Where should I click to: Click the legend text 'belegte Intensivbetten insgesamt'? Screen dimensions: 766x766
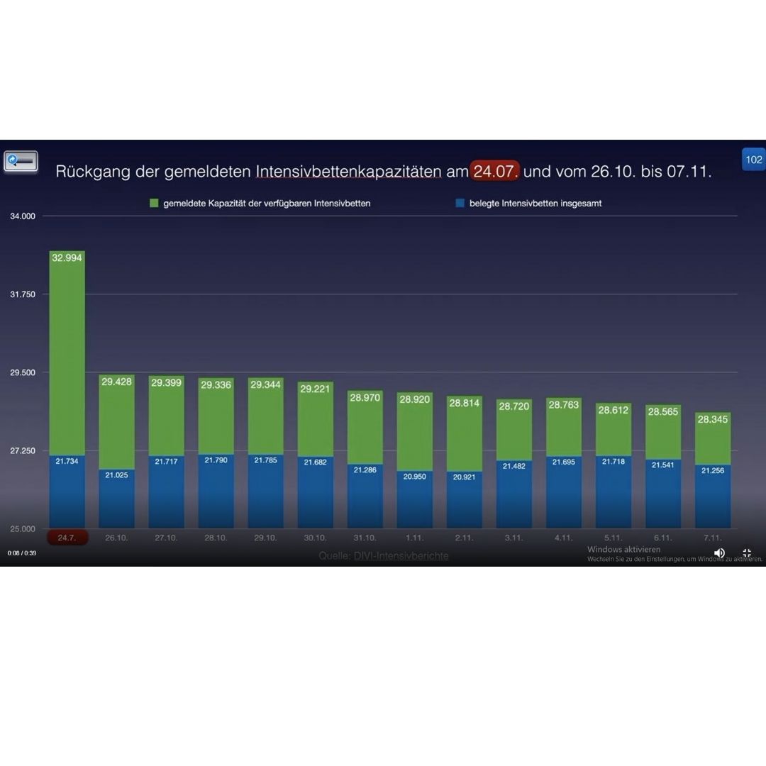[x=535, y=204]
